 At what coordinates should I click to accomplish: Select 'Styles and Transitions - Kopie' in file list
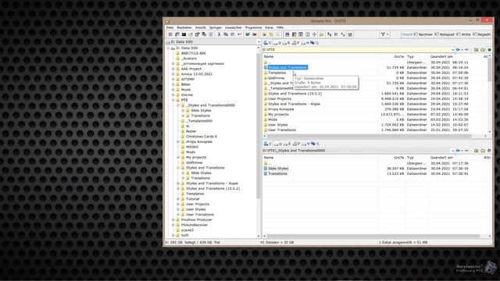pos(294,104)
